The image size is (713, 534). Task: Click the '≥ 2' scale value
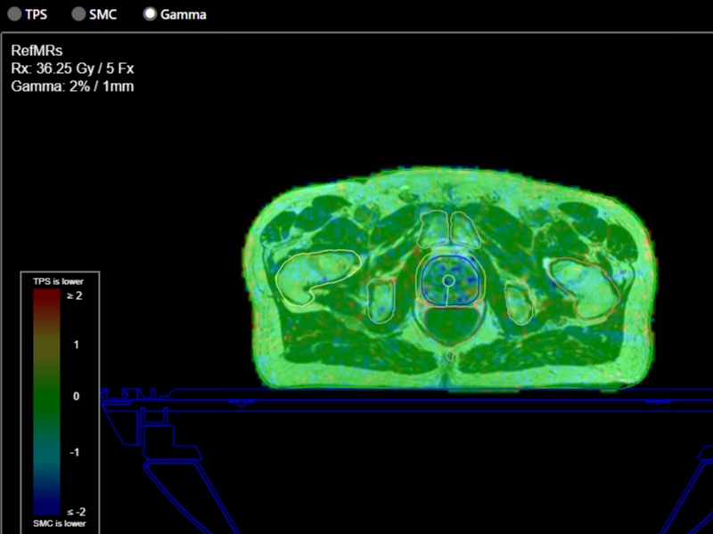coord(75,295)
